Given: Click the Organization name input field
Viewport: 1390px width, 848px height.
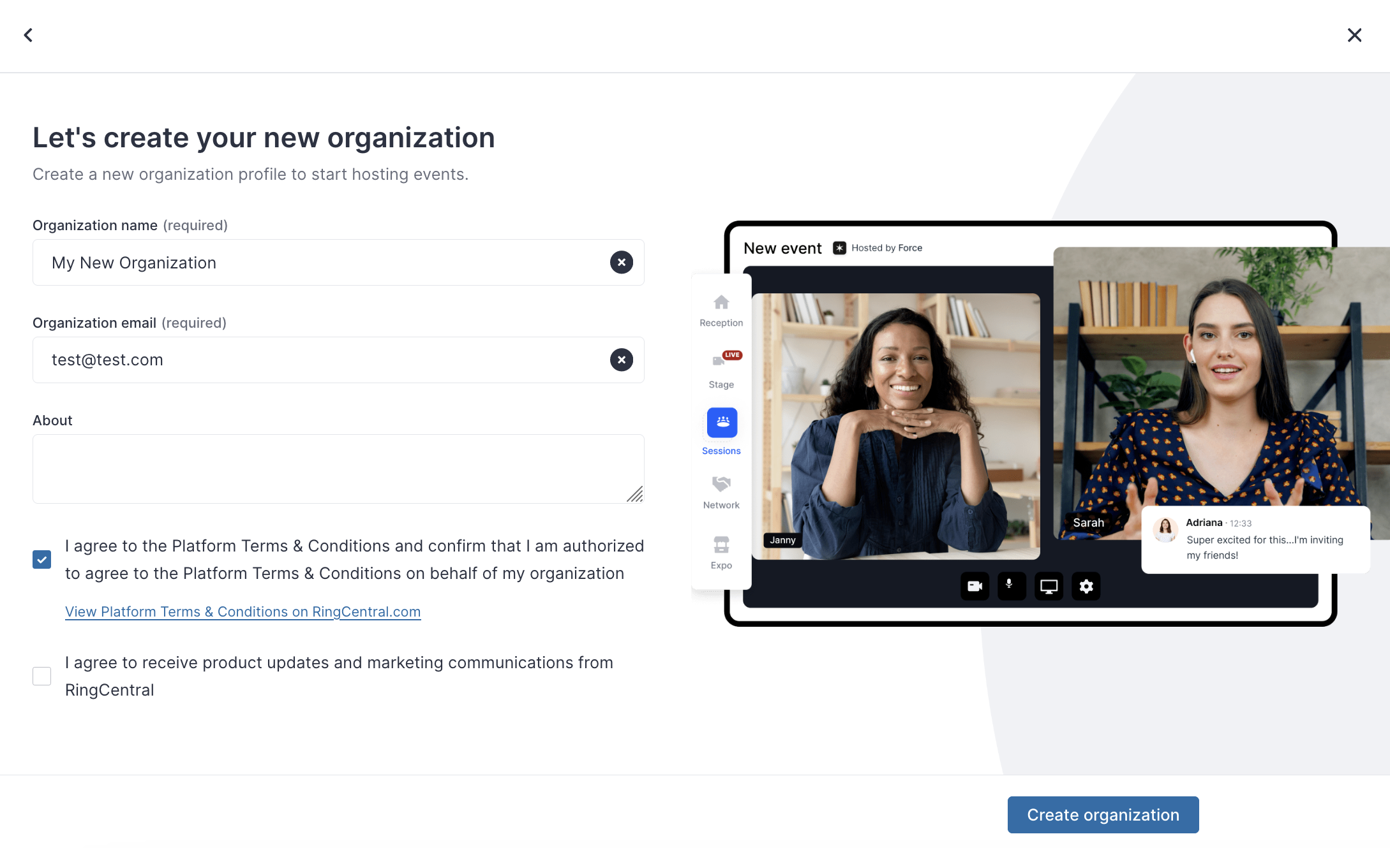Looking at the screenshot, I should click(x=338, y=263).
